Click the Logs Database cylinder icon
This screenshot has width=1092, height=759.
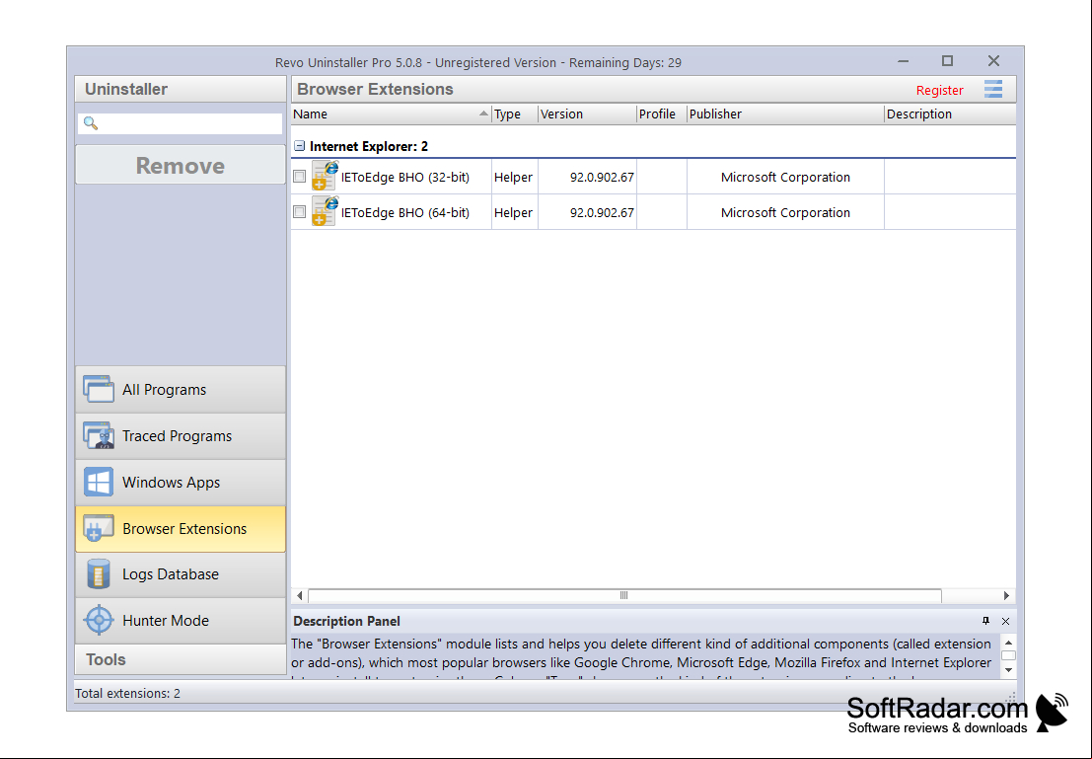[99, 574]
